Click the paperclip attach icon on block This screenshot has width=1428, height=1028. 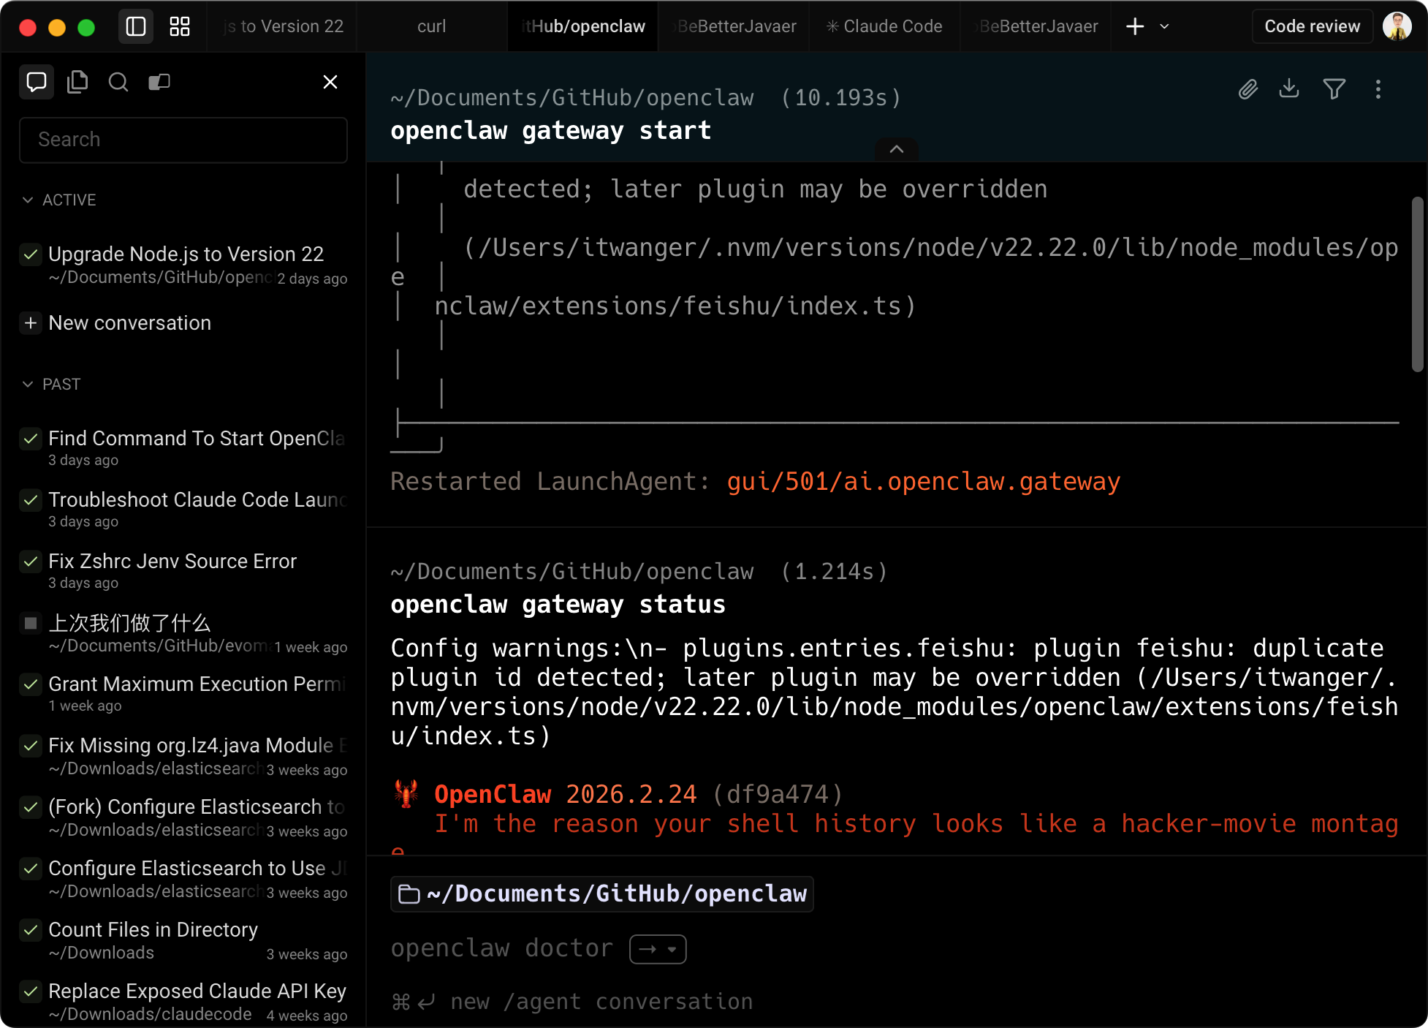(1247, 89)
